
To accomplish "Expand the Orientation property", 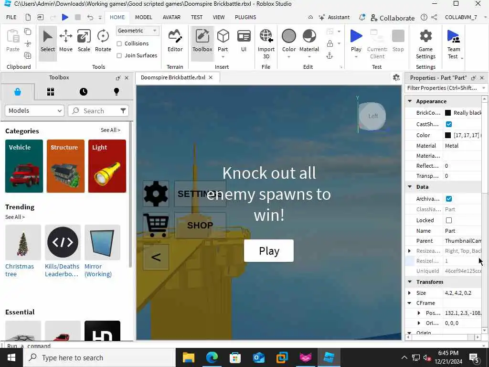I will (x=419, y=323).
